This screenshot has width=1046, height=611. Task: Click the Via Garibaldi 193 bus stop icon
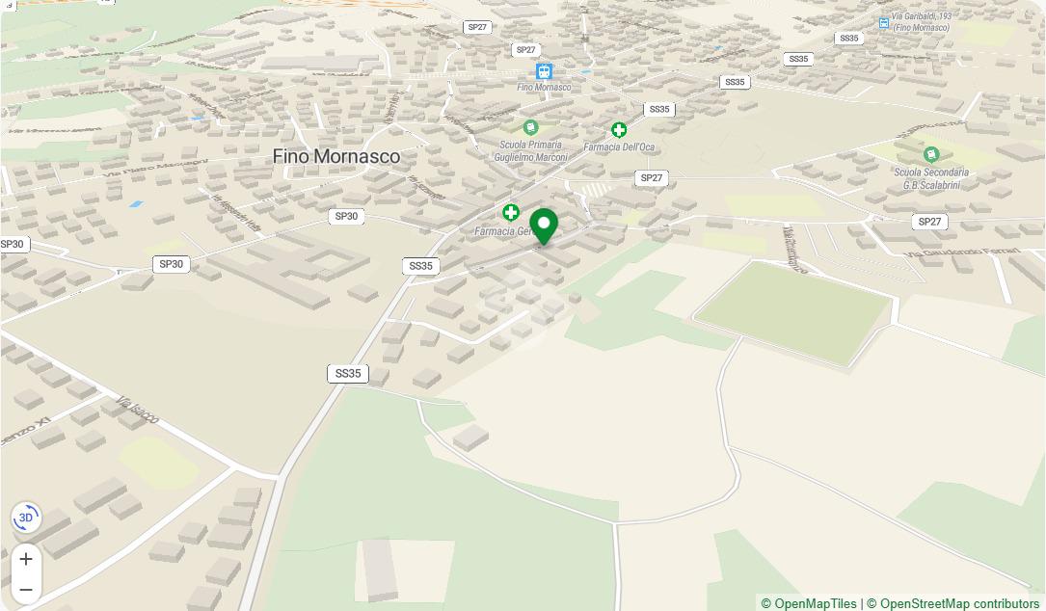884,23
